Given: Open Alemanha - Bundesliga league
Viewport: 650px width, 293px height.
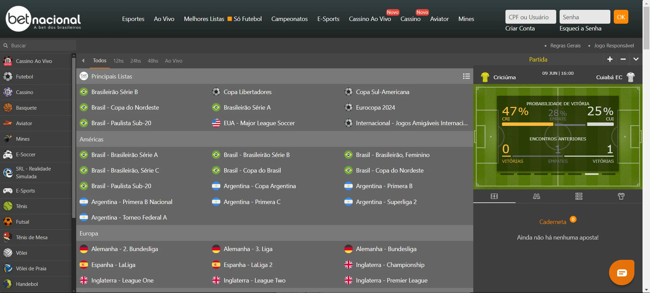Looking at the screenshot, I should [x=386, y=249].
